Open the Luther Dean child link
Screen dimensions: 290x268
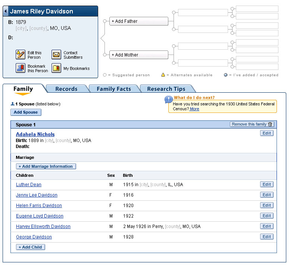pos(29,185)
